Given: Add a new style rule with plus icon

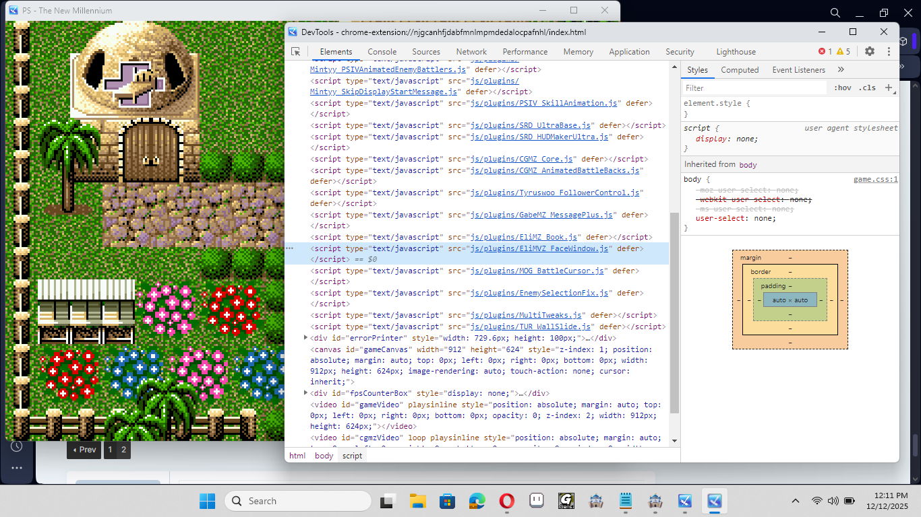Looking at the screenshot, I should 889,88.
